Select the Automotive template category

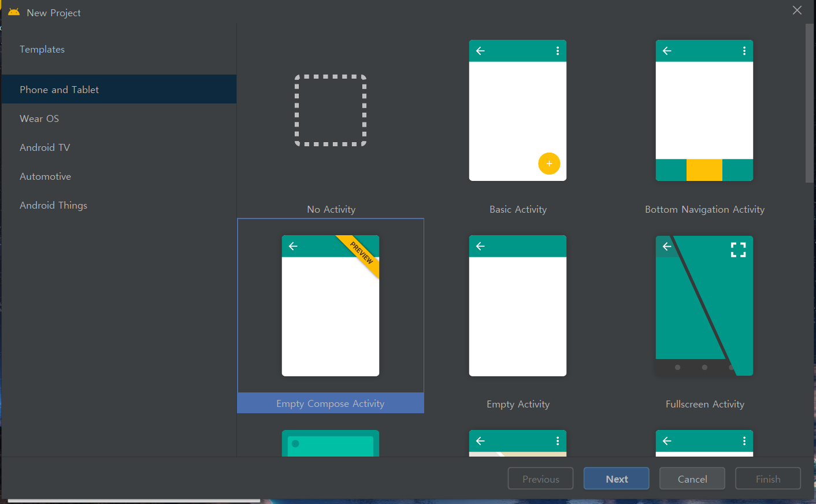(118, 176)
